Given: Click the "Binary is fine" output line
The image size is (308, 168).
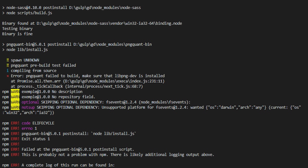Looking at the screenshot, I should point(17,34).
